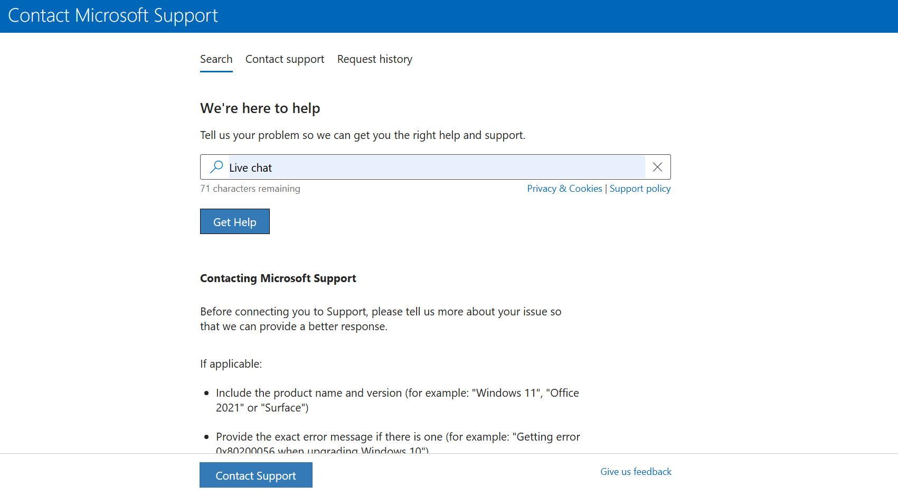Click the "We're here to help" heading
The height and width of the screenshot is (495, 898).
pyautogui.click(x=260, y=108)
